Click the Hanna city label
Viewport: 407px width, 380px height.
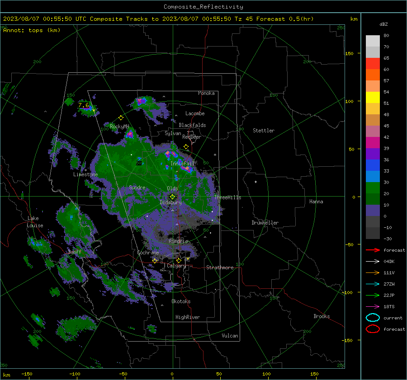coord(316,202)
